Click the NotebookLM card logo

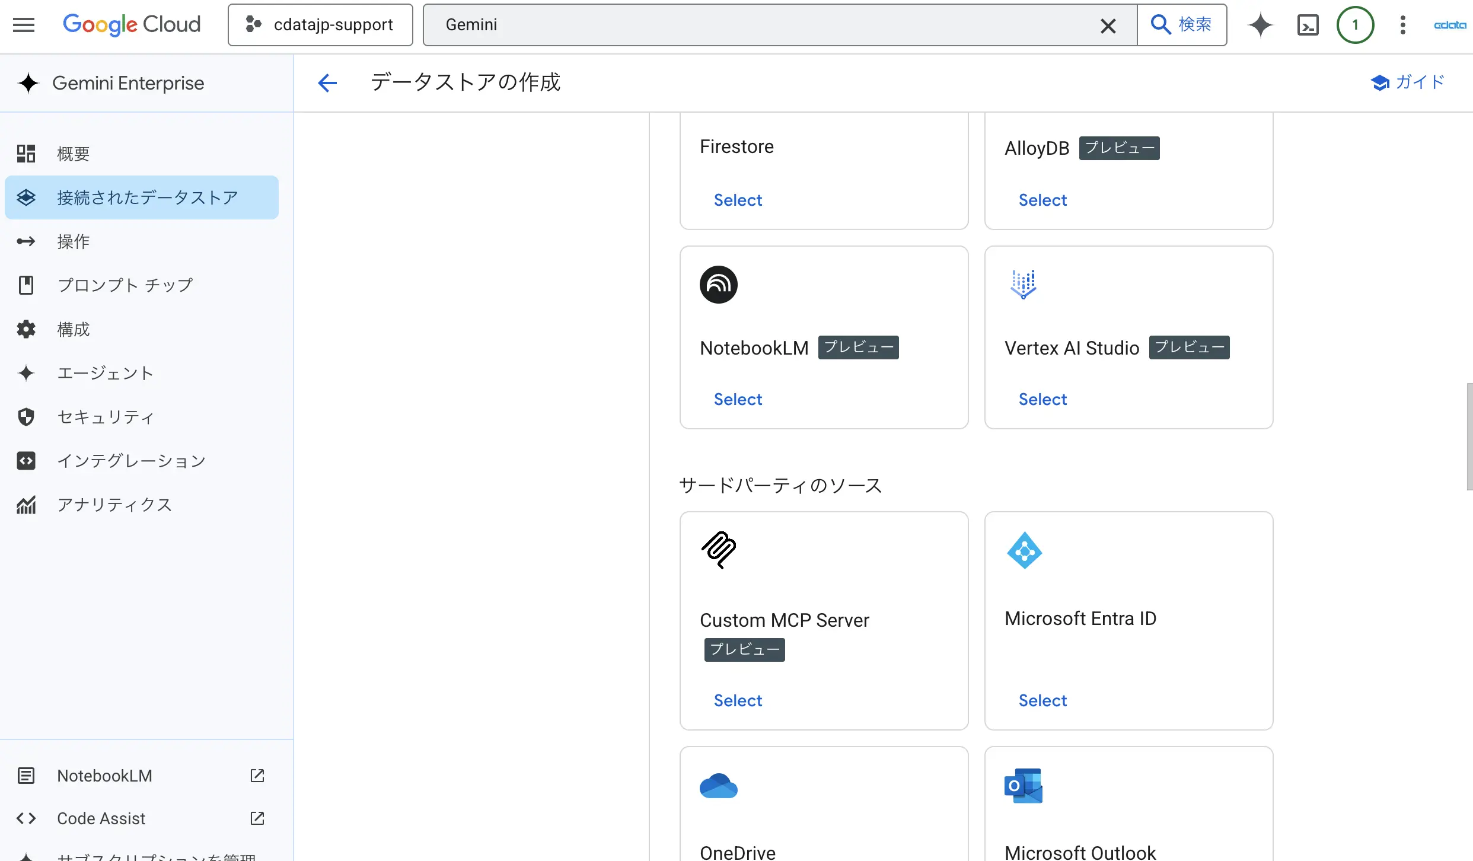click(x=718, y=285)
